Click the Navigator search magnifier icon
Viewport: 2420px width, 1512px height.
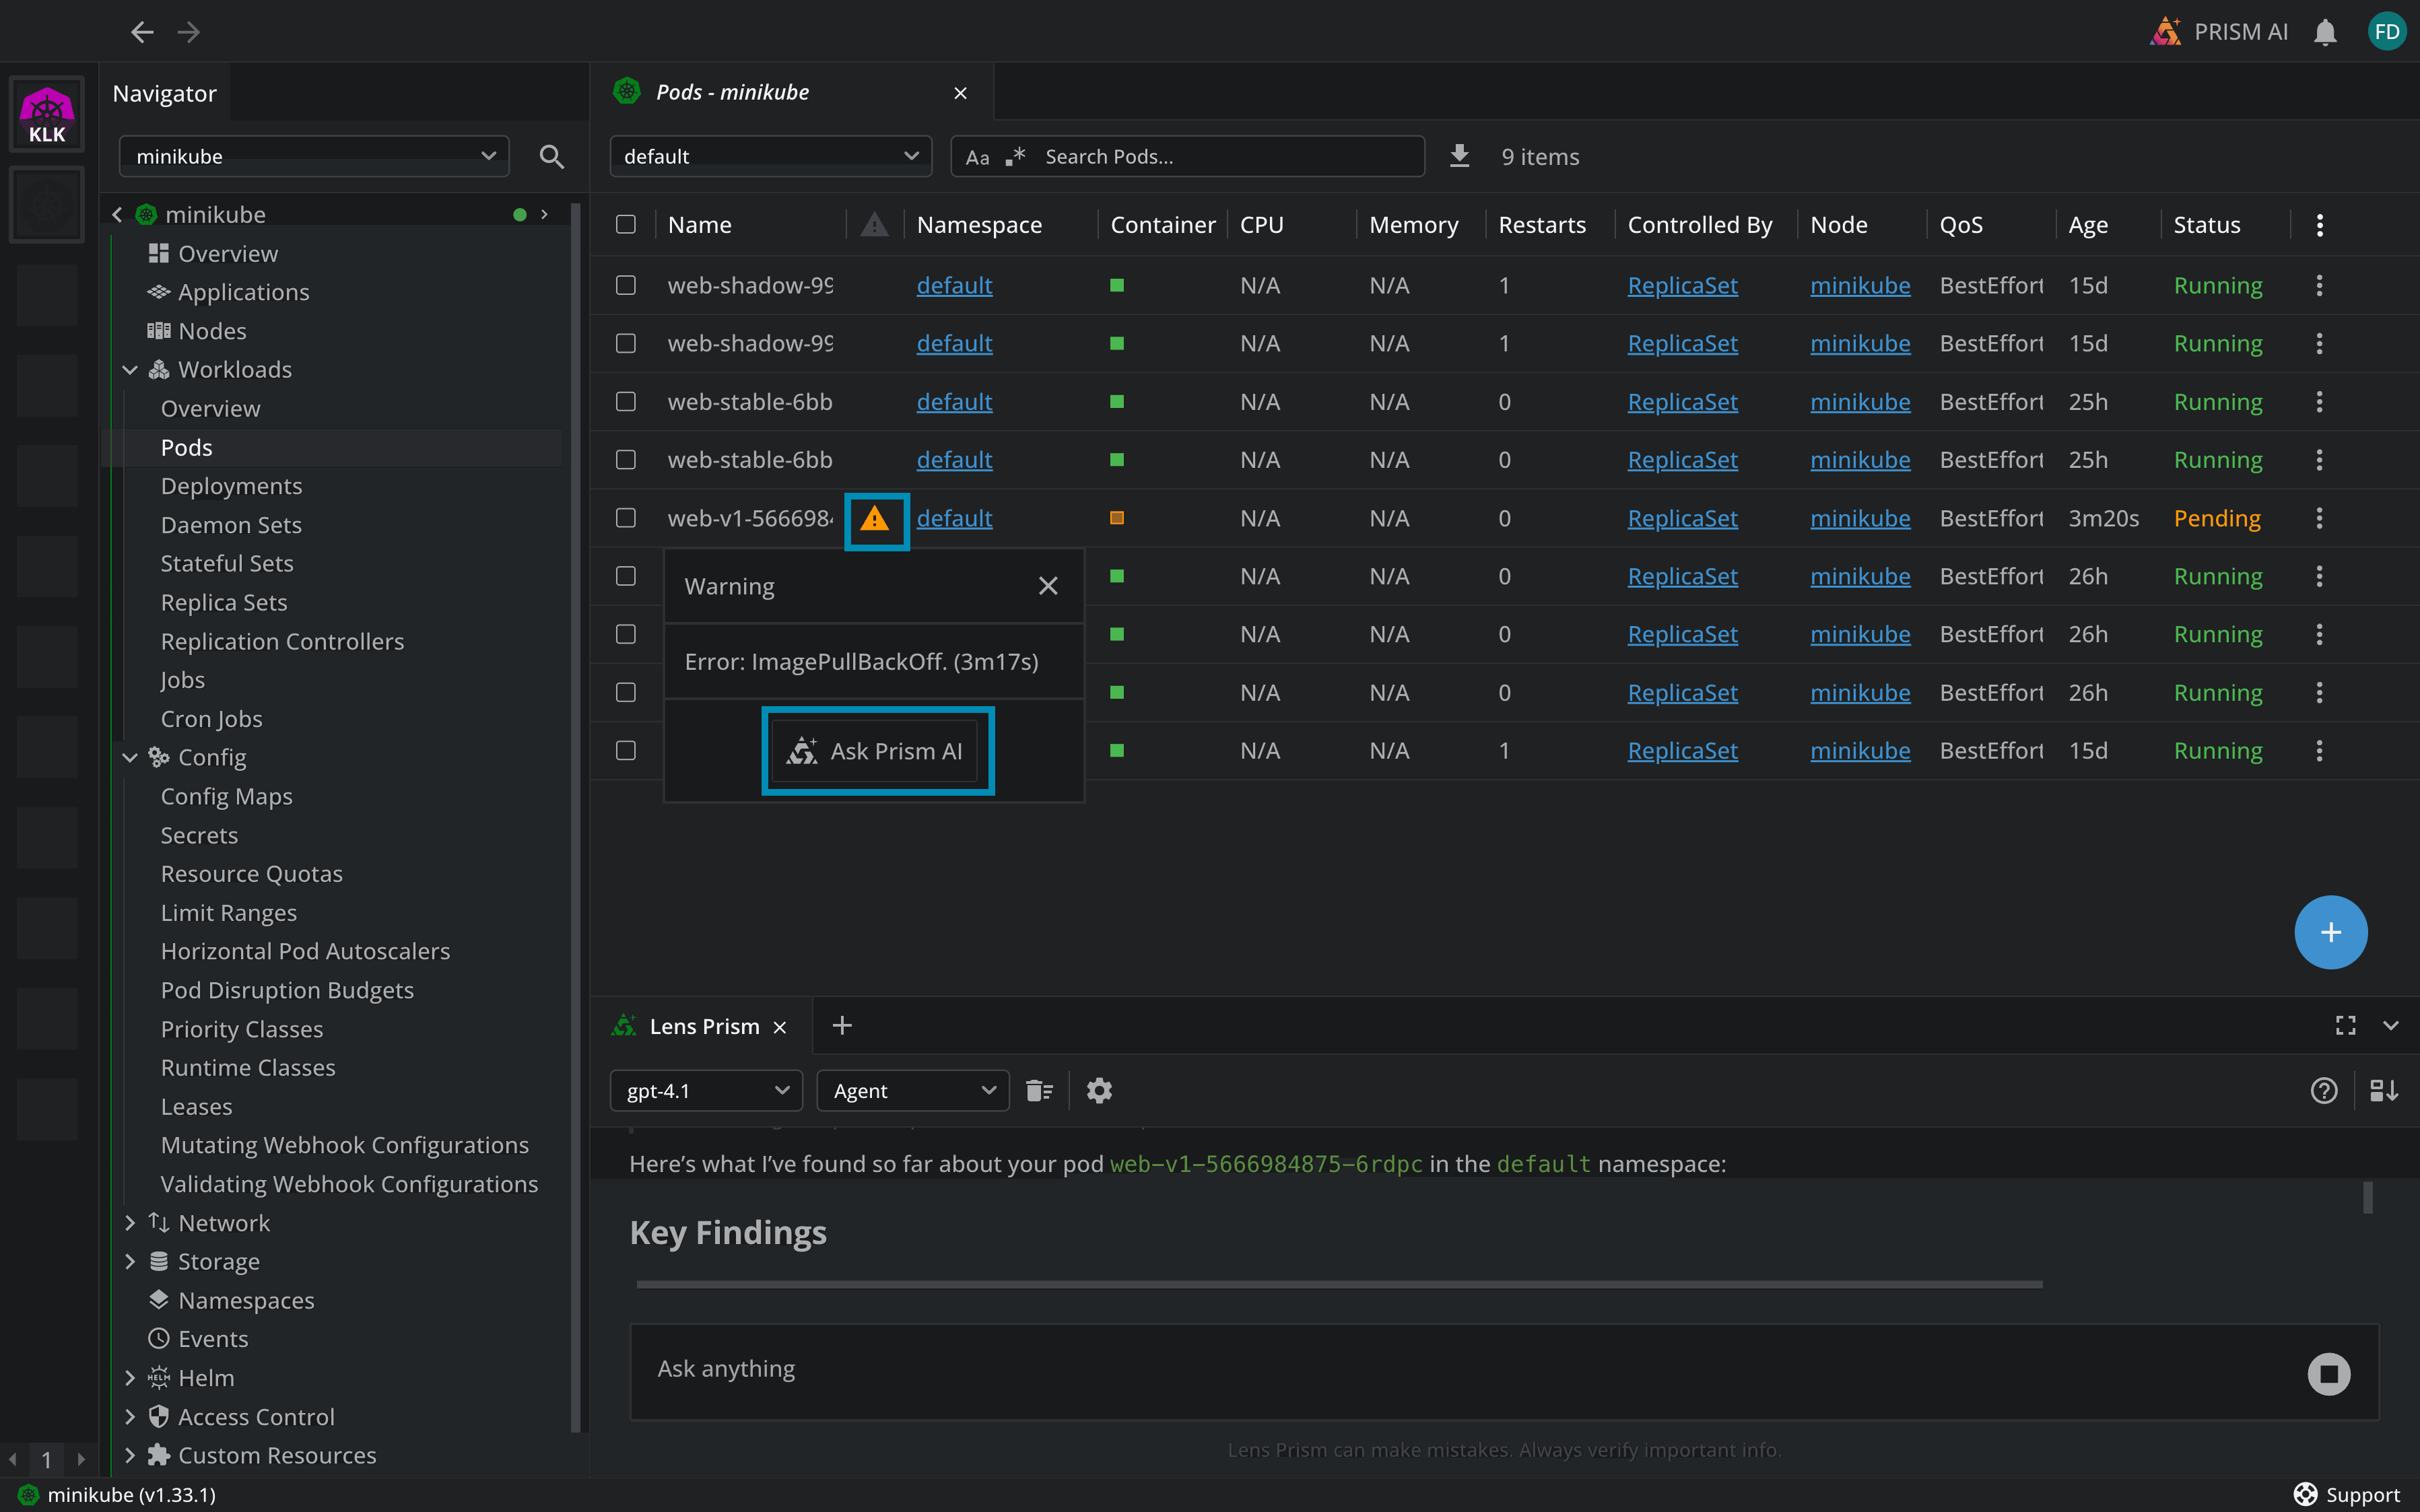pos(551,156)
